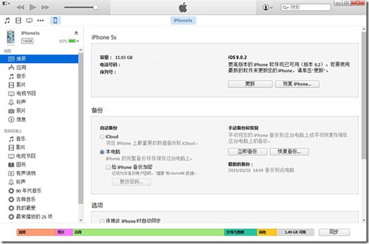Viewport: 369px width, 244px height.
Task: Click the 同步 button
Action: pyautogui.click(x=334, y=232)
